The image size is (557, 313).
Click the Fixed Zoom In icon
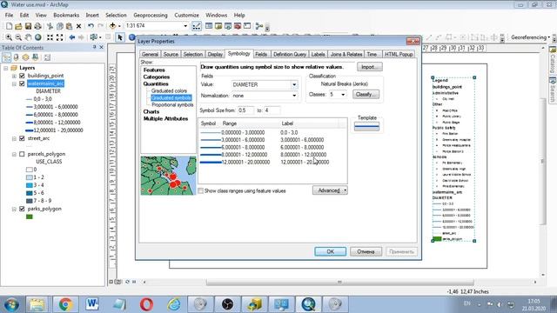(50, 37)
